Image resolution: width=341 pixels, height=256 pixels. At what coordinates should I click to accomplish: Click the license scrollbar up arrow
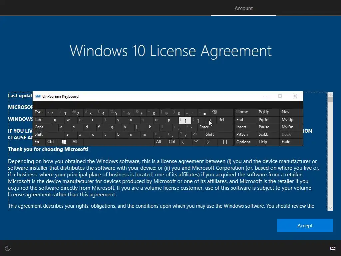pyautogui.click(x=330, y=95)
